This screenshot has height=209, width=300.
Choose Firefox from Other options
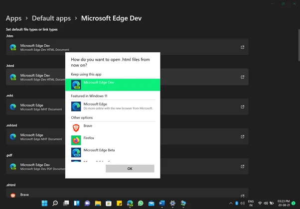tap(113, 140)
